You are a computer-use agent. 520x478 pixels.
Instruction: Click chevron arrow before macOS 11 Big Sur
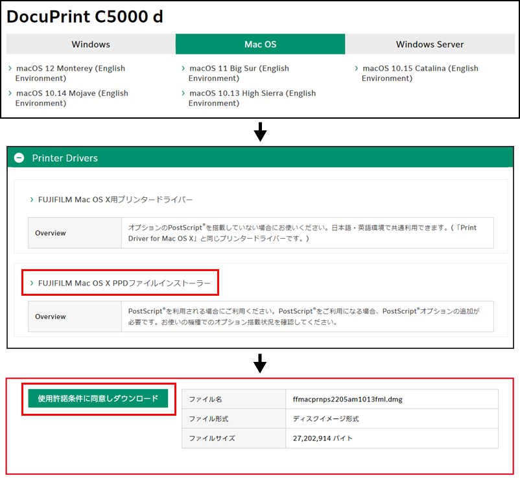click(x=183, y=68)
